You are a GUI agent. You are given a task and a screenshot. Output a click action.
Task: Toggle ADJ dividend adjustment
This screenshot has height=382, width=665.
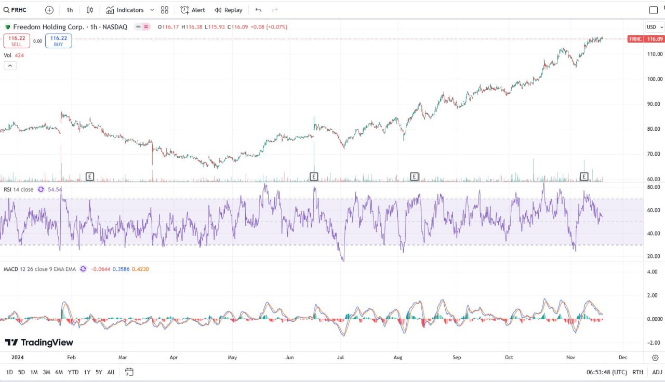click(x=657, y=372)
